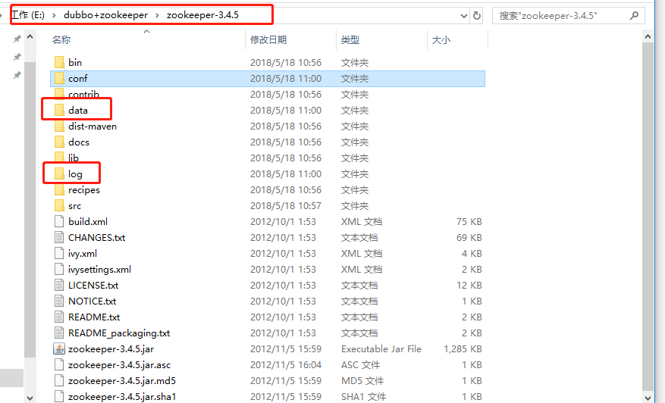
Task: Click the top pin icon in the navigation pane
Action: point(17,39)
